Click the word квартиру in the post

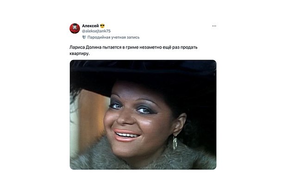tap(80, 54)
